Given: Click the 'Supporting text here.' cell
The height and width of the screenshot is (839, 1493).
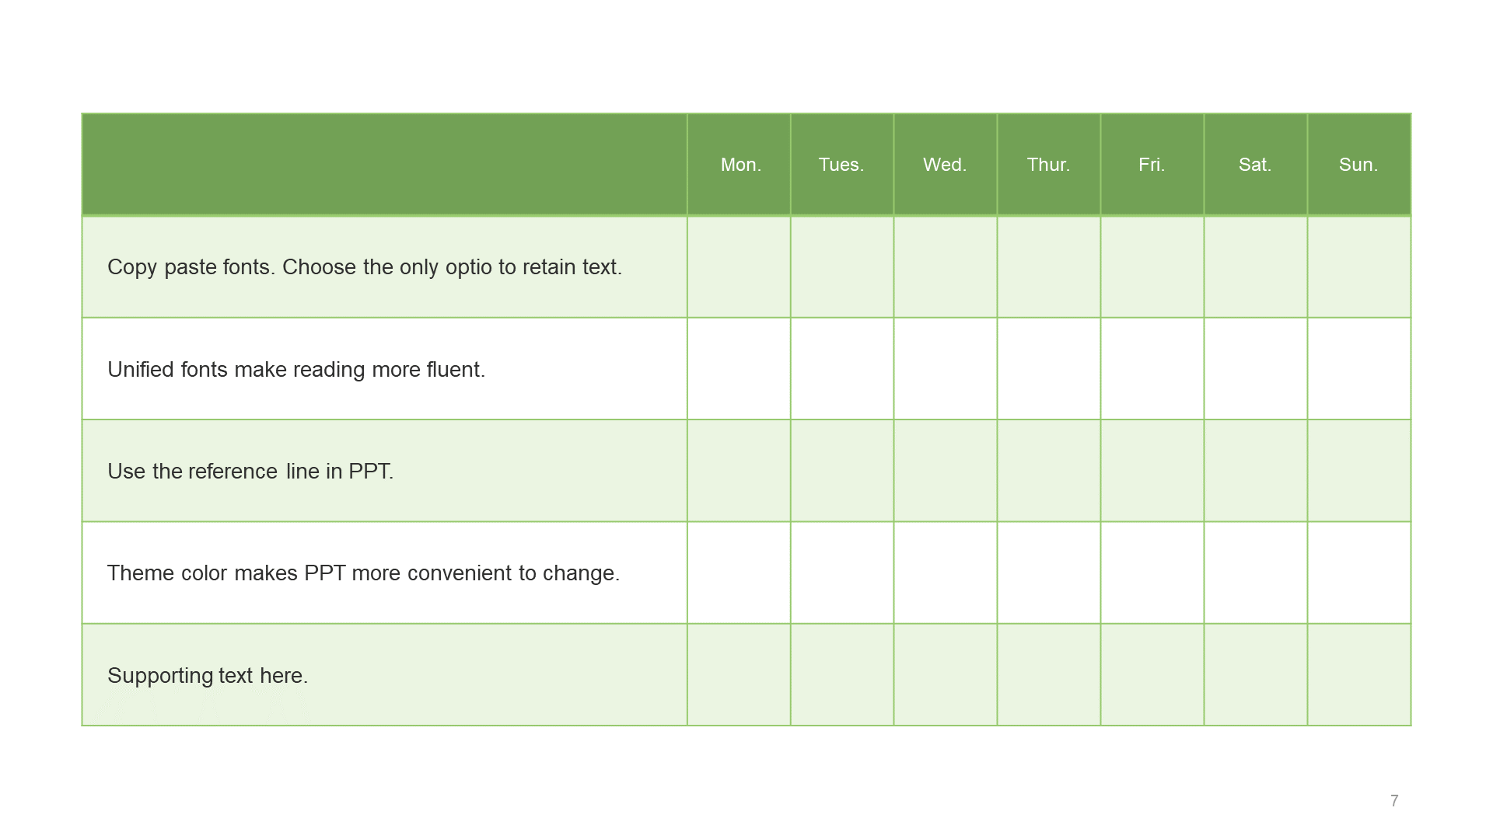Looking at the screenshot, I should click(x=385, y=675).
